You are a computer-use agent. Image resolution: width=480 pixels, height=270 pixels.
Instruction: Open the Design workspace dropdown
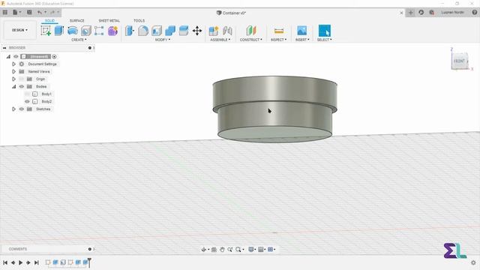click(20, 30)
